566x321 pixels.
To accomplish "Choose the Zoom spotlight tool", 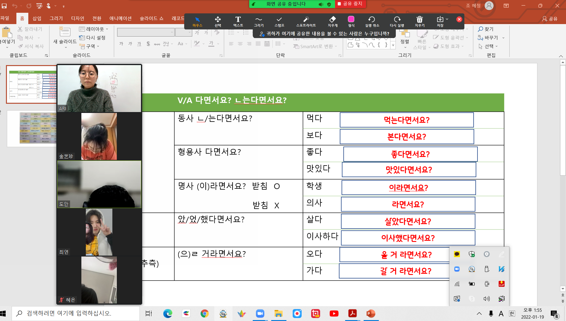I will pos(306,21).
